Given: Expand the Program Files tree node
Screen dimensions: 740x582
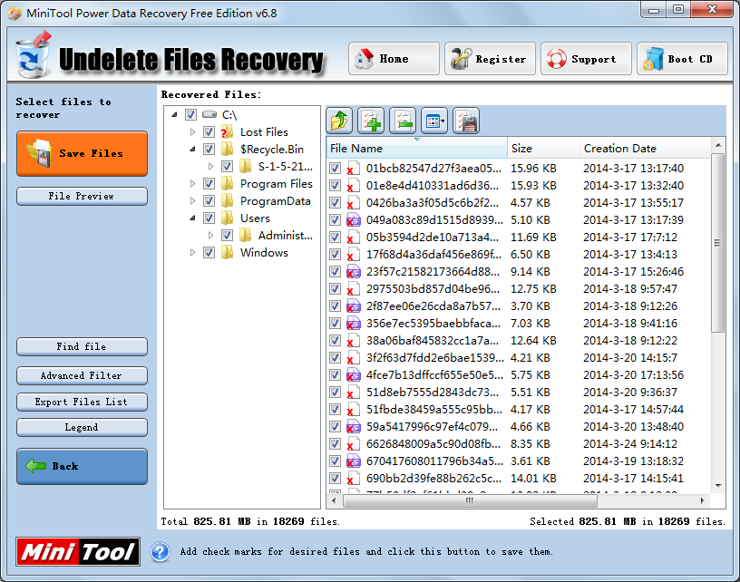Looking at the screenshot, I should coord(192,183).
